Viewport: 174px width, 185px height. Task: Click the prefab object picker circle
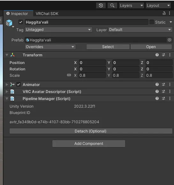click(170, 40)
